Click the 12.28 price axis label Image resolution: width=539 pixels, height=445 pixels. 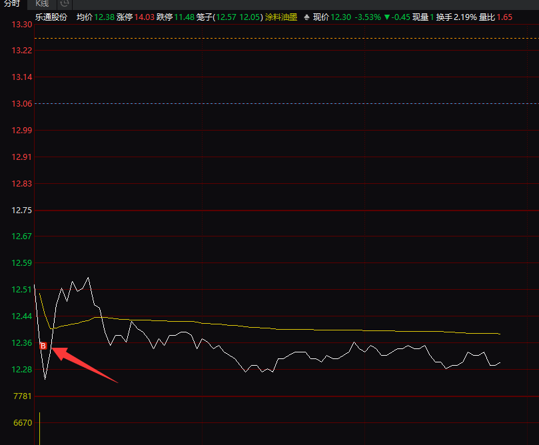click(x=22, y=370)
